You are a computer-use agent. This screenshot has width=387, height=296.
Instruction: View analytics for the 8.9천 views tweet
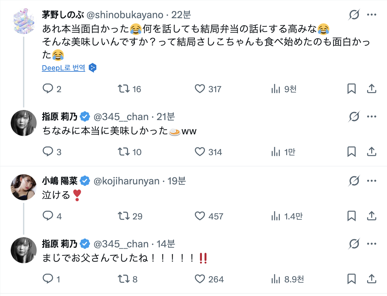point(276,279)
